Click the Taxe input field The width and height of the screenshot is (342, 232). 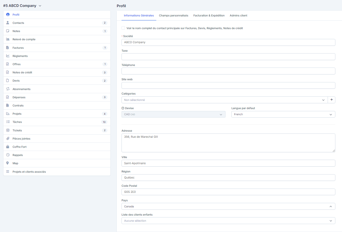coord(228,57)
